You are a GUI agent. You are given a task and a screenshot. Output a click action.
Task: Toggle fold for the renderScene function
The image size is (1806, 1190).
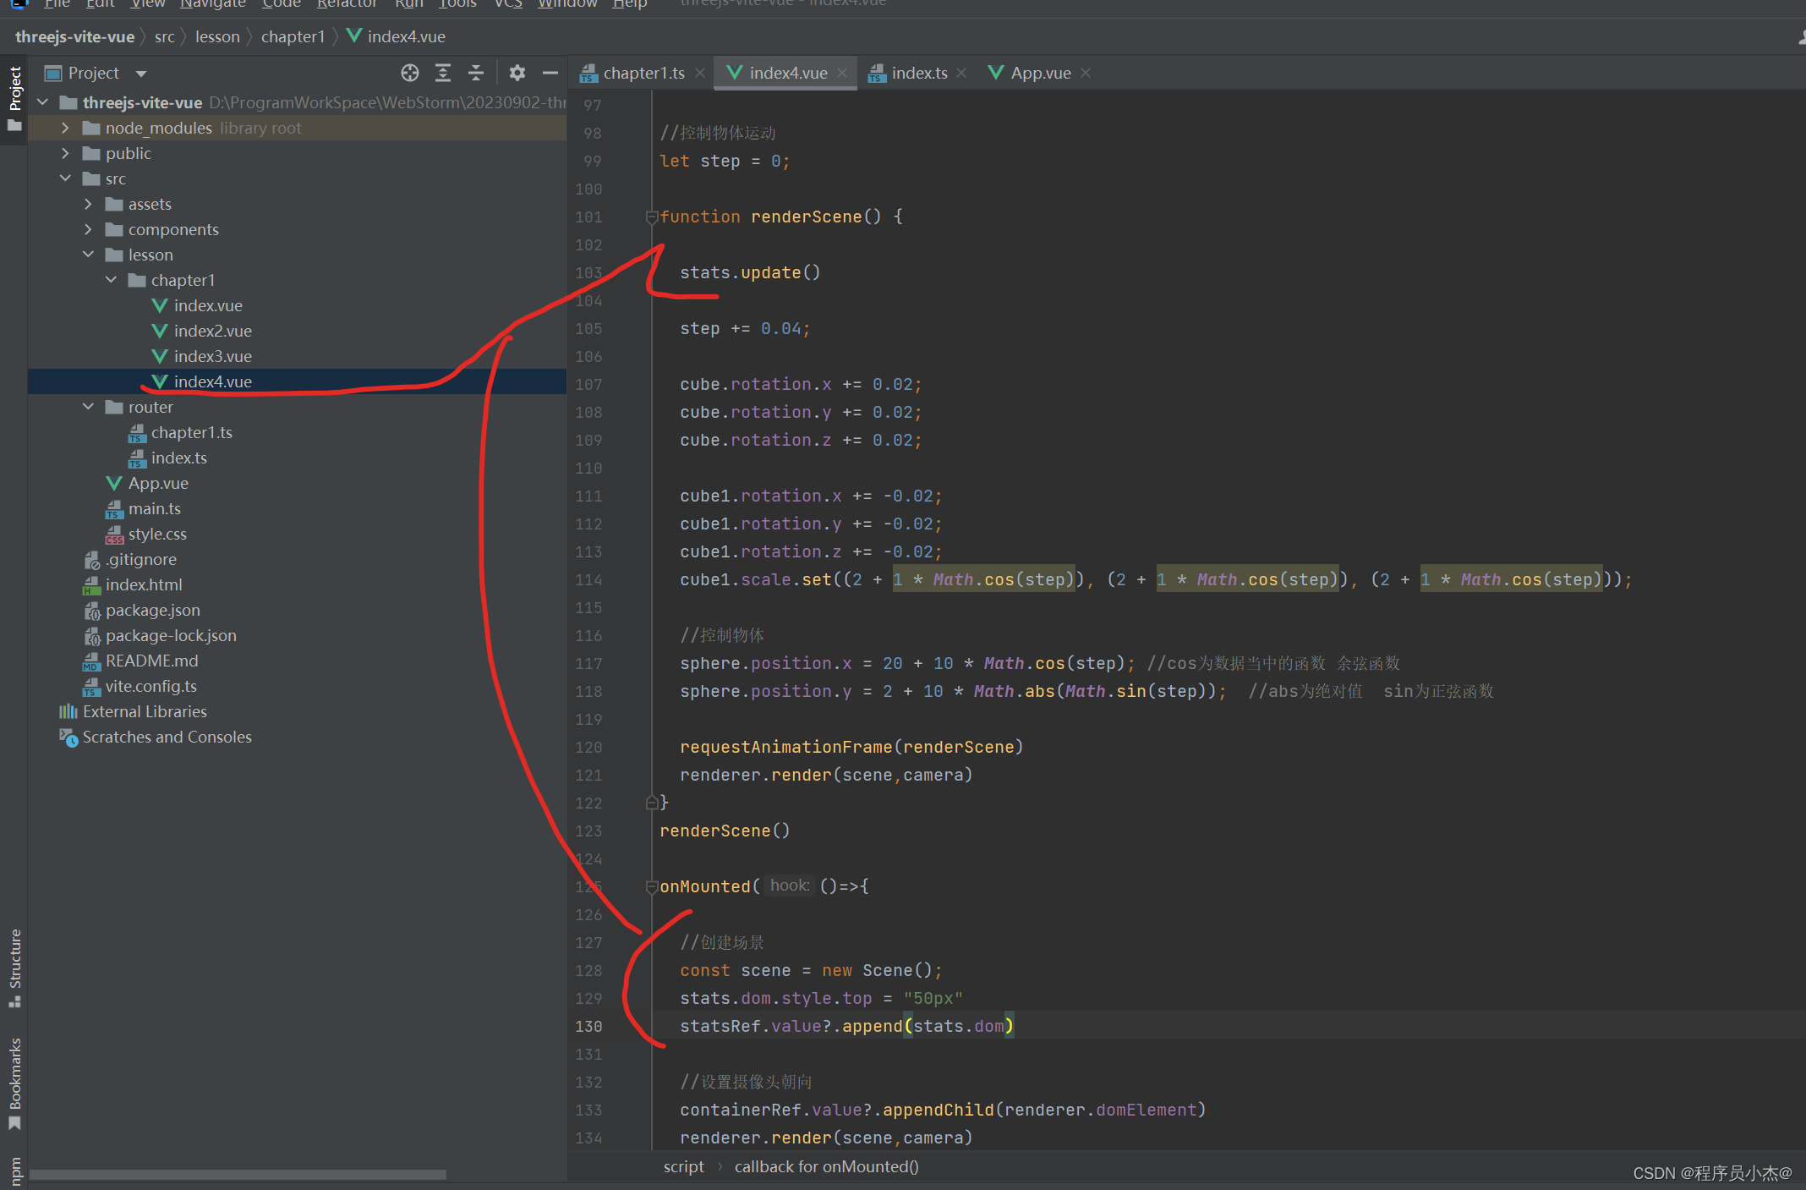pos(651,217)
